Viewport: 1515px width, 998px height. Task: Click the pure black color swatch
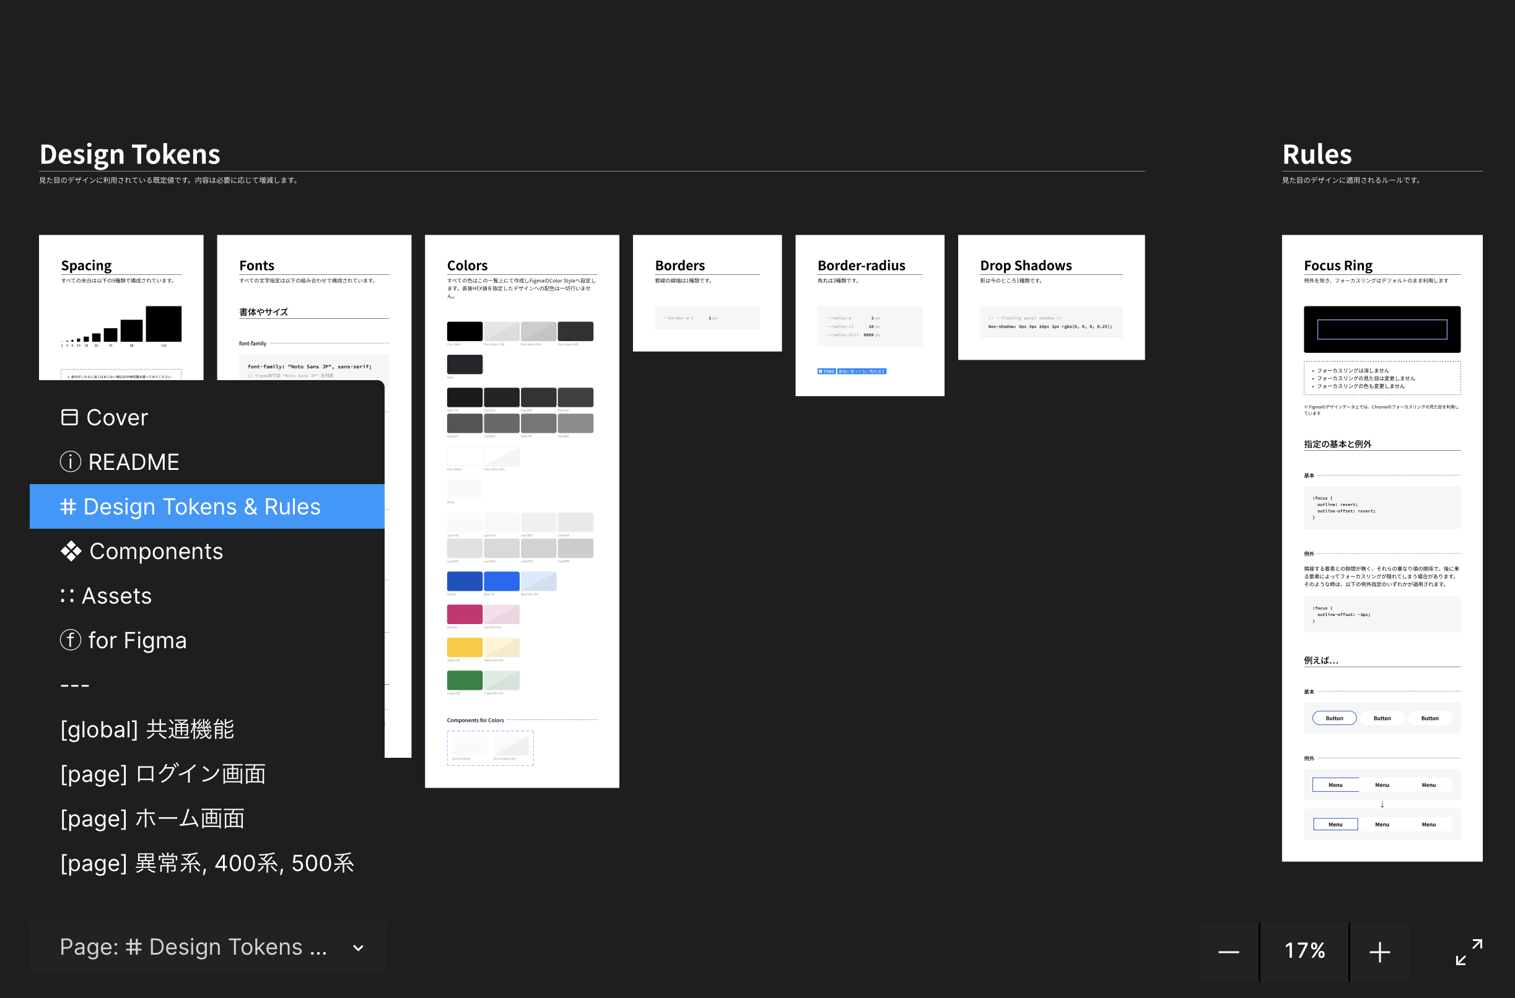click(465, 331)
